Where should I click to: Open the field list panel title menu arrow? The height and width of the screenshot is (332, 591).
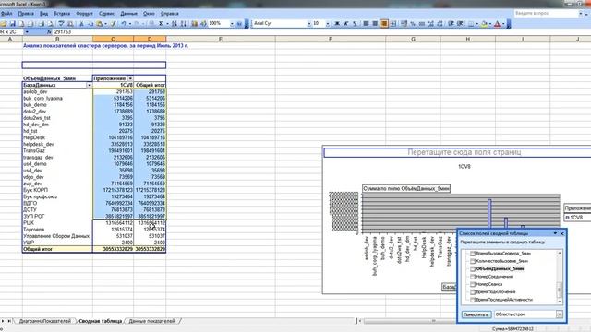555,233
